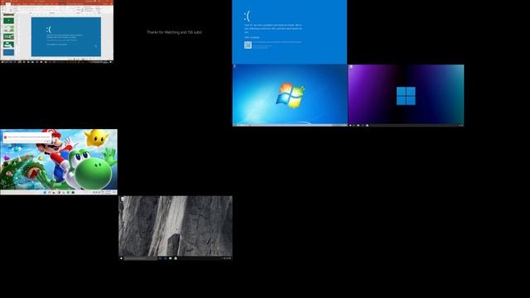Select the blue BSOD slide thumbnail in PowerPoint
The height and width of the screenshot is (298, 530).
click(9, 52)
